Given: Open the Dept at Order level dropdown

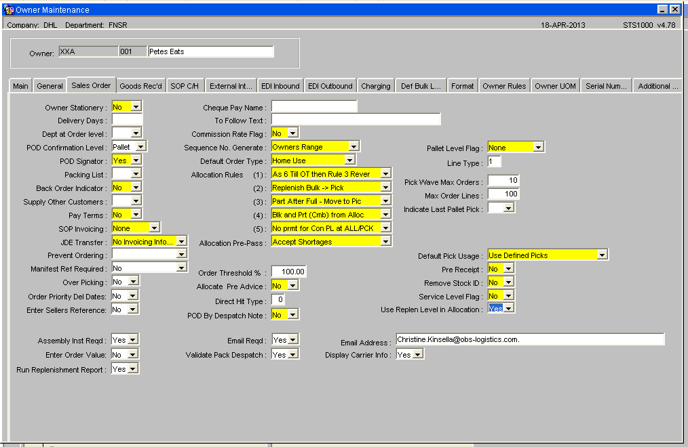Looking at the screenshot, I should click(136, 133).
